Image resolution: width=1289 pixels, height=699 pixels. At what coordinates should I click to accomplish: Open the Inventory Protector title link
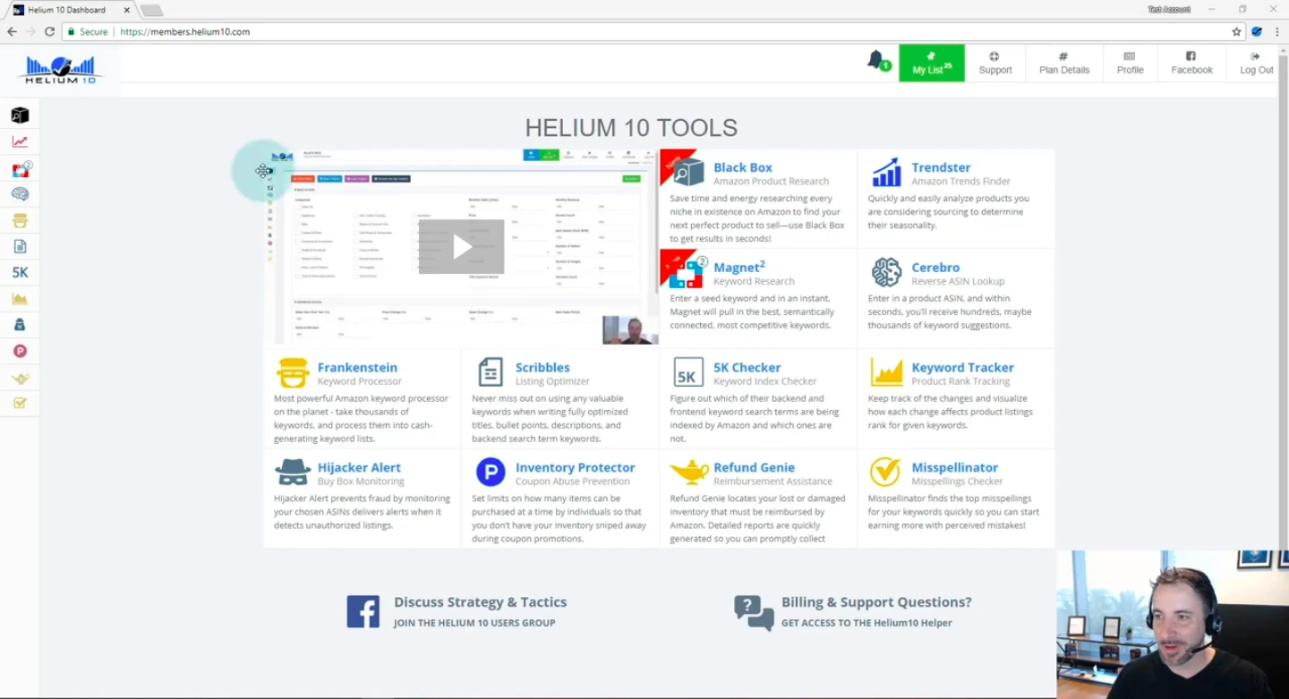[575, 467]
